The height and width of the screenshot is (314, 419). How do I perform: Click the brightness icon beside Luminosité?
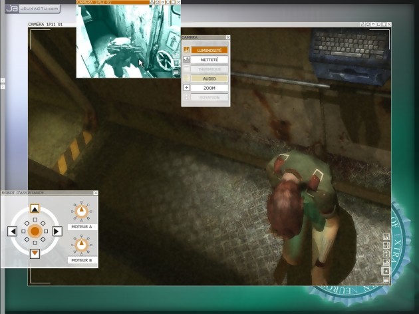(186, 51)
